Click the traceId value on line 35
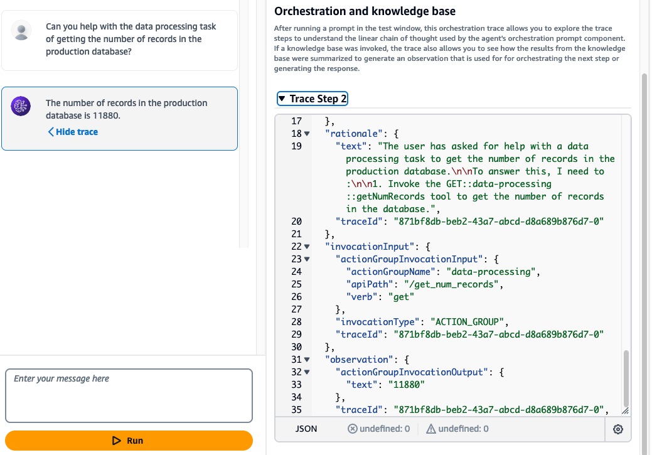The height and width of the screenshot is (455, 652). coord(498,410)
